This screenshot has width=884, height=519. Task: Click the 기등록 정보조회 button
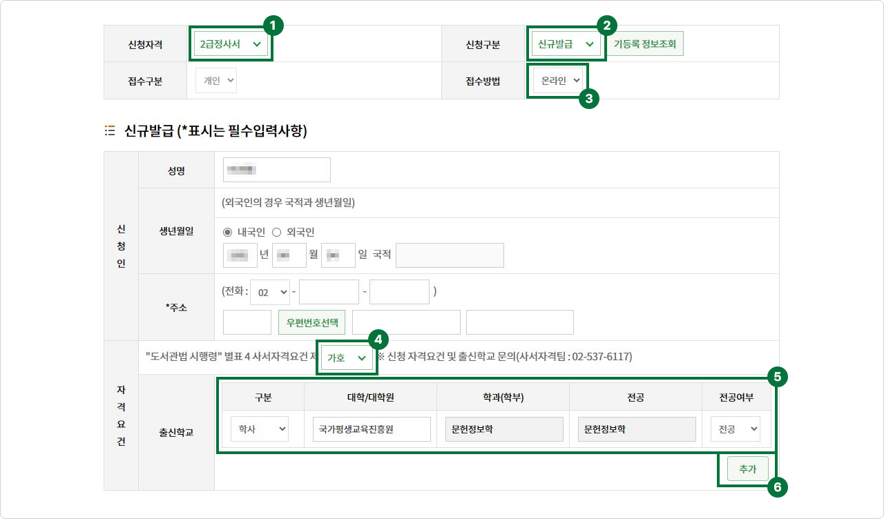click(645, 43)
